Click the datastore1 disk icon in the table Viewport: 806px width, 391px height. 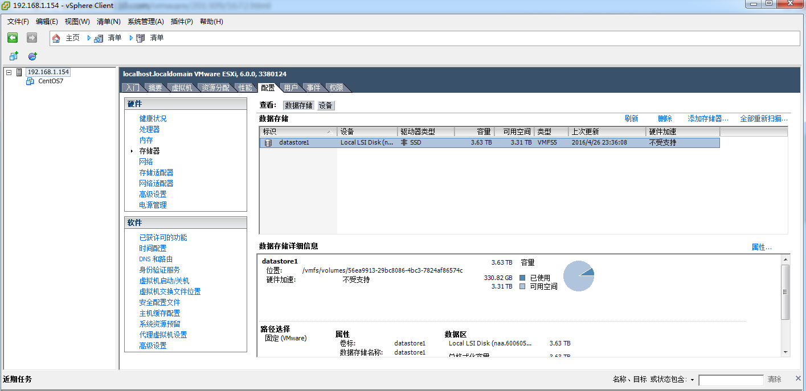click(x=268, y=143)
